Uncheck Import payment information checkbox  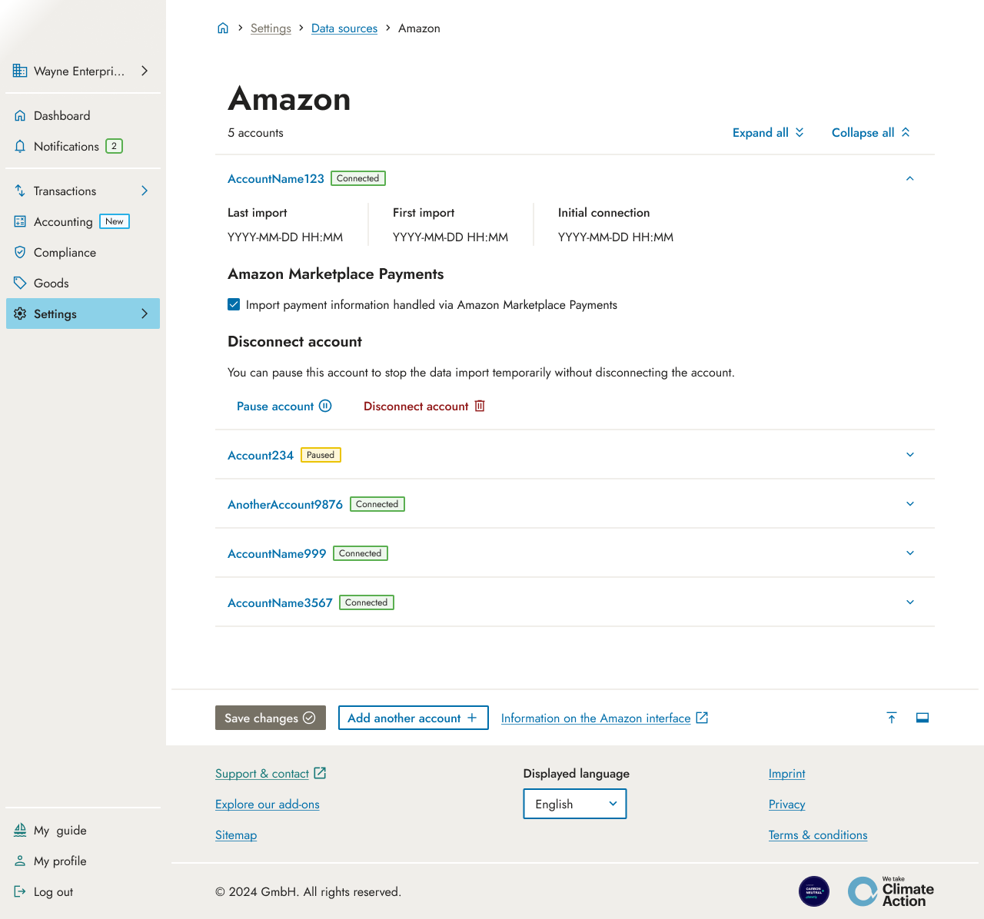pyautogui.click(x=234, y=304)
